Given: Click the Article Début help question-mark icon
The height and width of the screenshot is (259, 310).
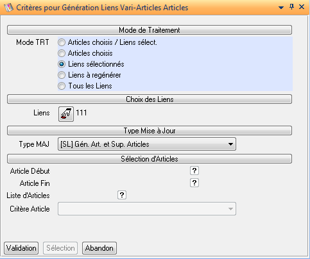Looking at the screenshot, I should click(x=194, y=171).
